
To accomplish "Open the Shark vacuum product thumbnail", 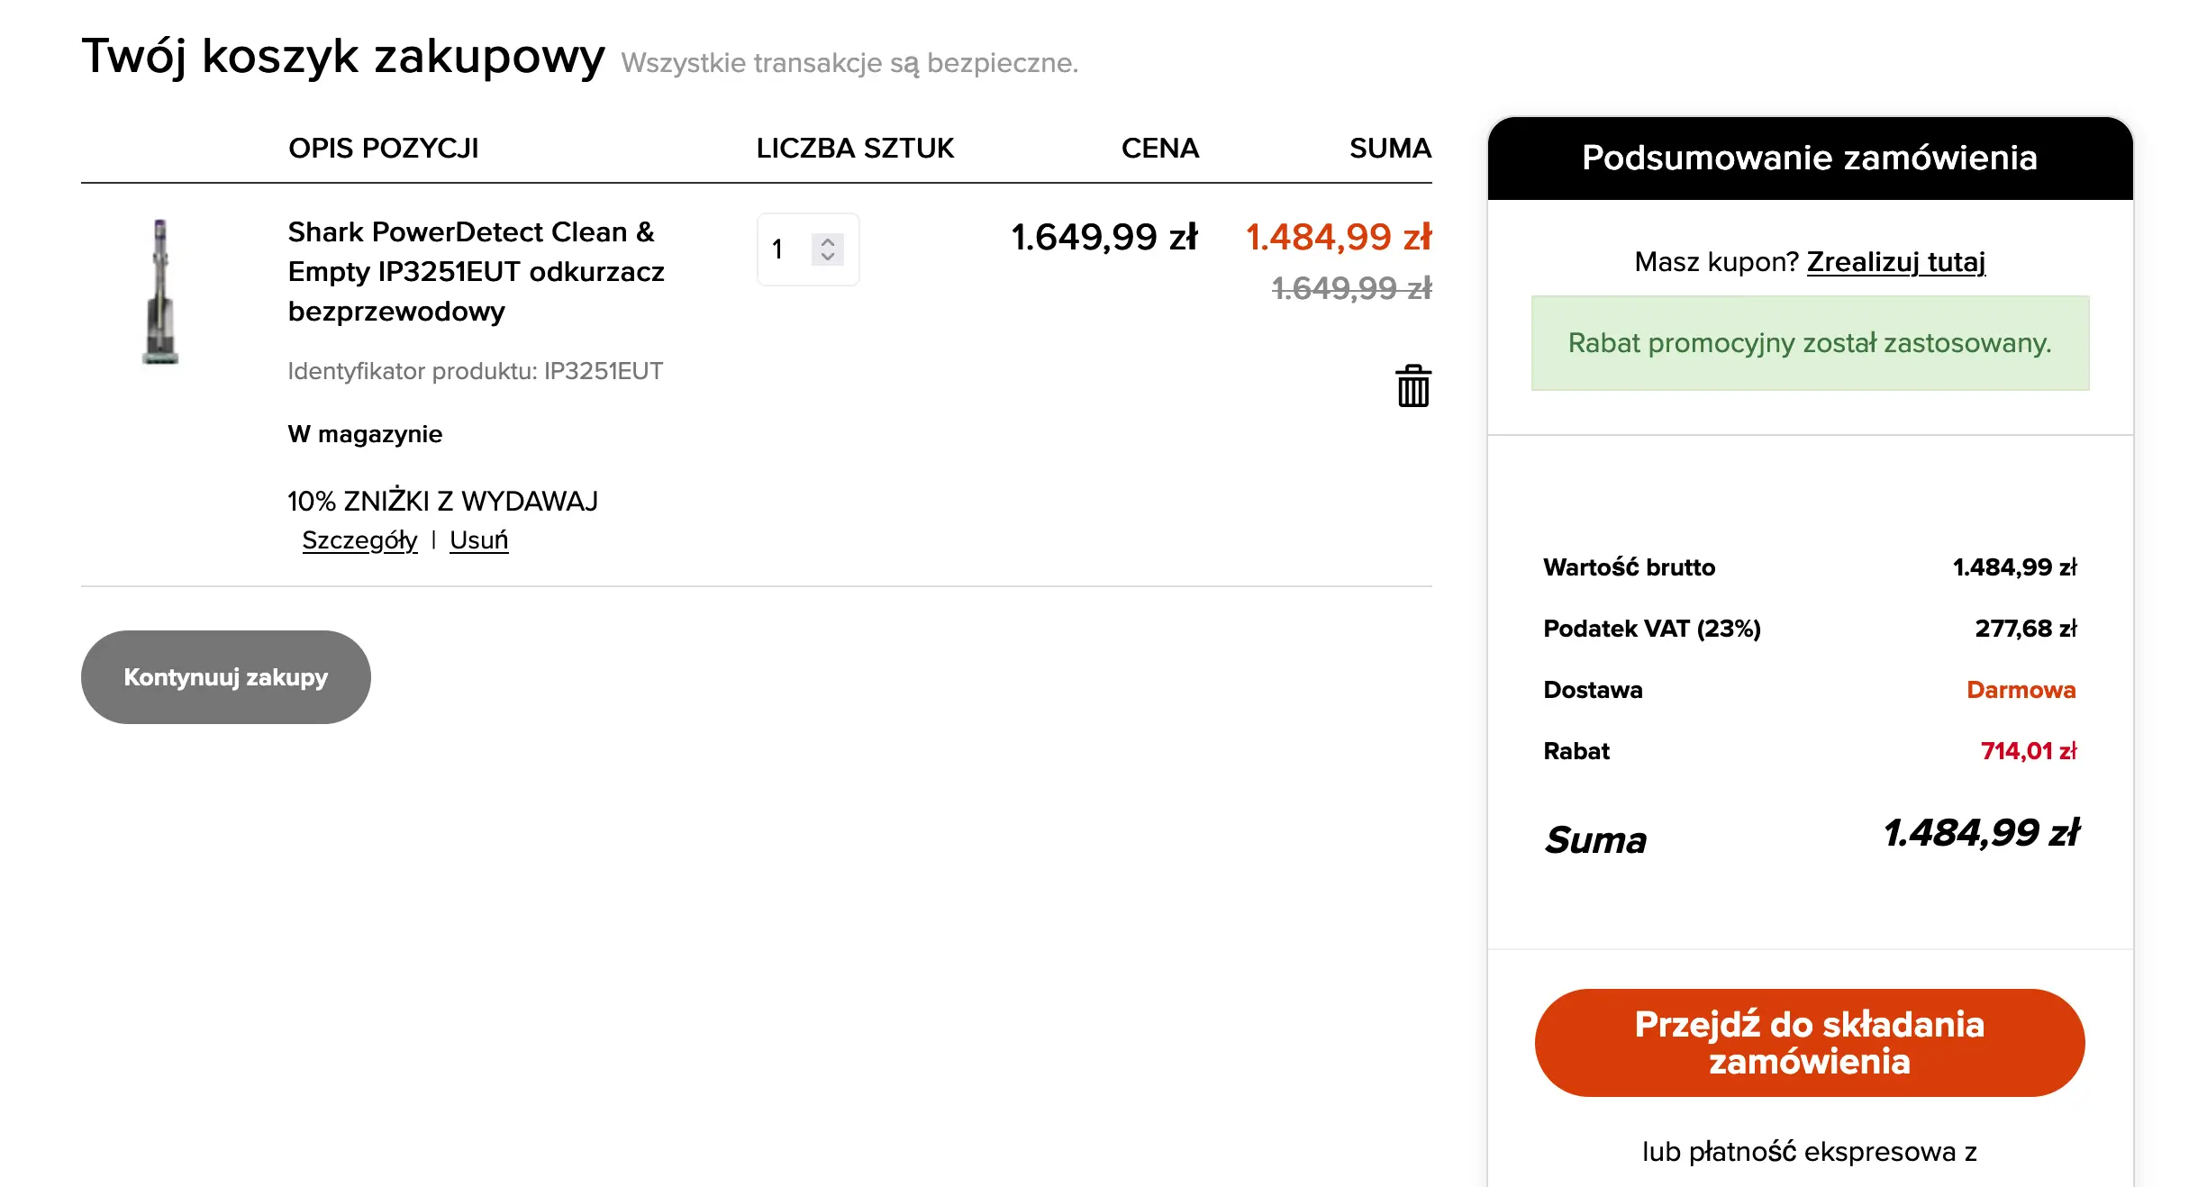I will [x=160, y=292].
